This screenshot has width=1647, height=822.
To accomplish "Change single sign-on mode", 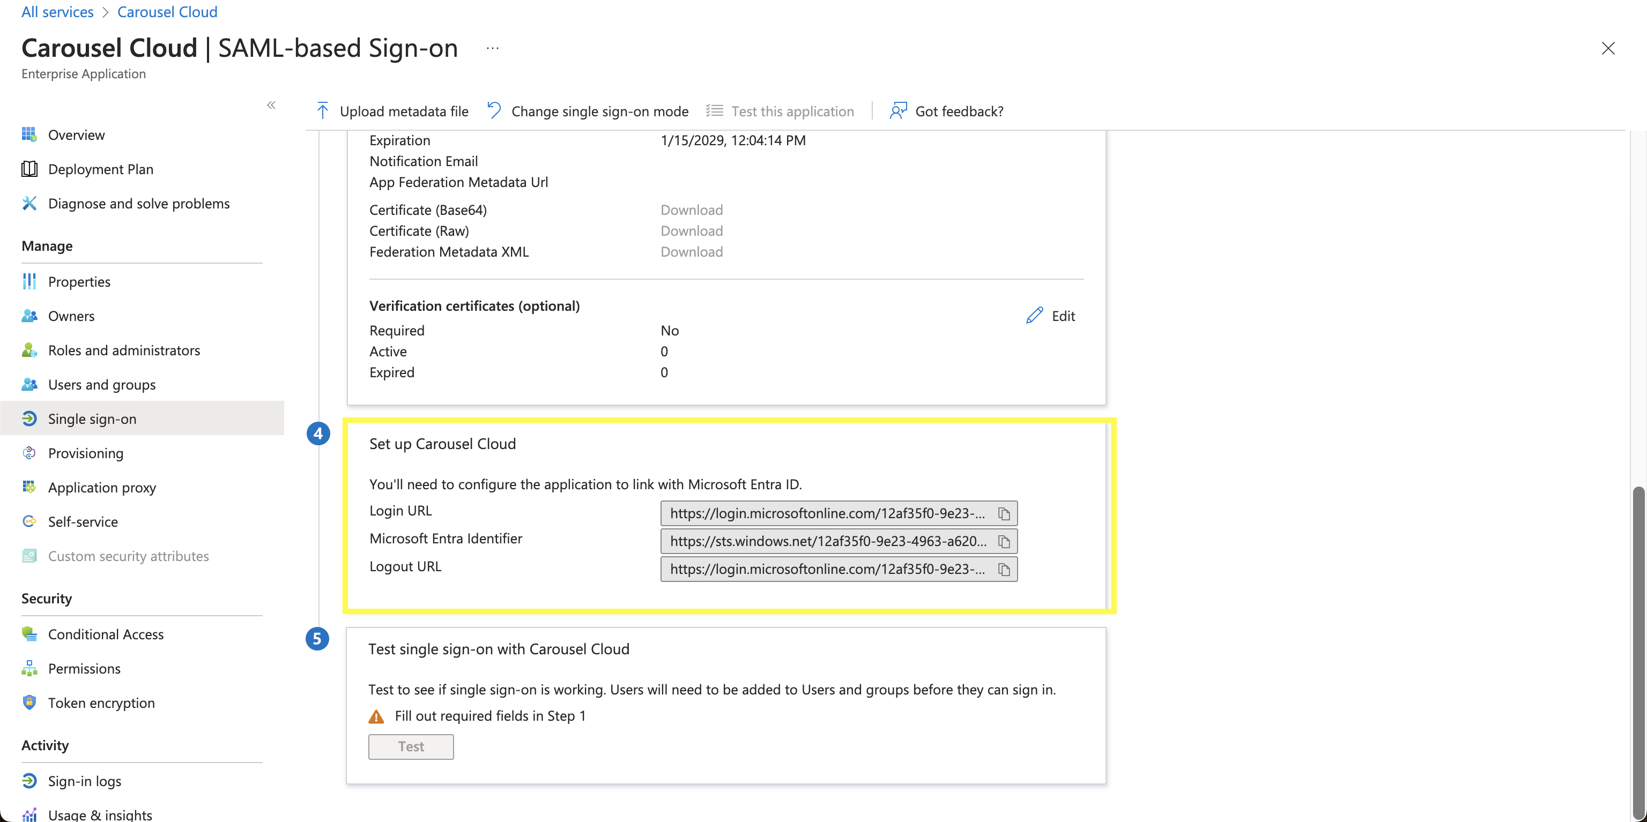I will point(587,110).
